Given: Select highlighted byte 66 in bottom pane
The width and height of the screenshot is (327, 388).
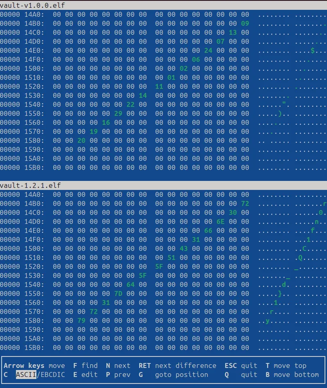Looking at the screenshot, I should point(208,230).
